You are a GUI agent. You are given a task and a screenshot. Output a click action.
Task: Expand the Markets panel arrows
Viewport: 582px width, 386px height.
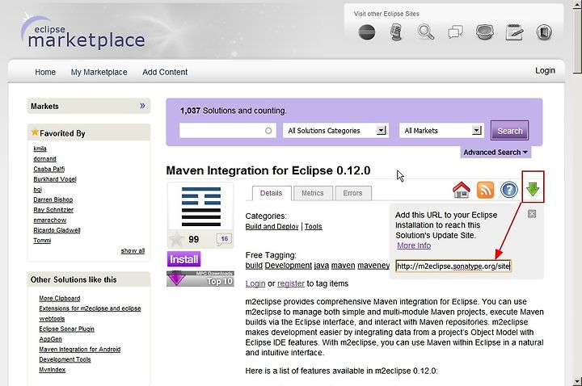[142, 106]
